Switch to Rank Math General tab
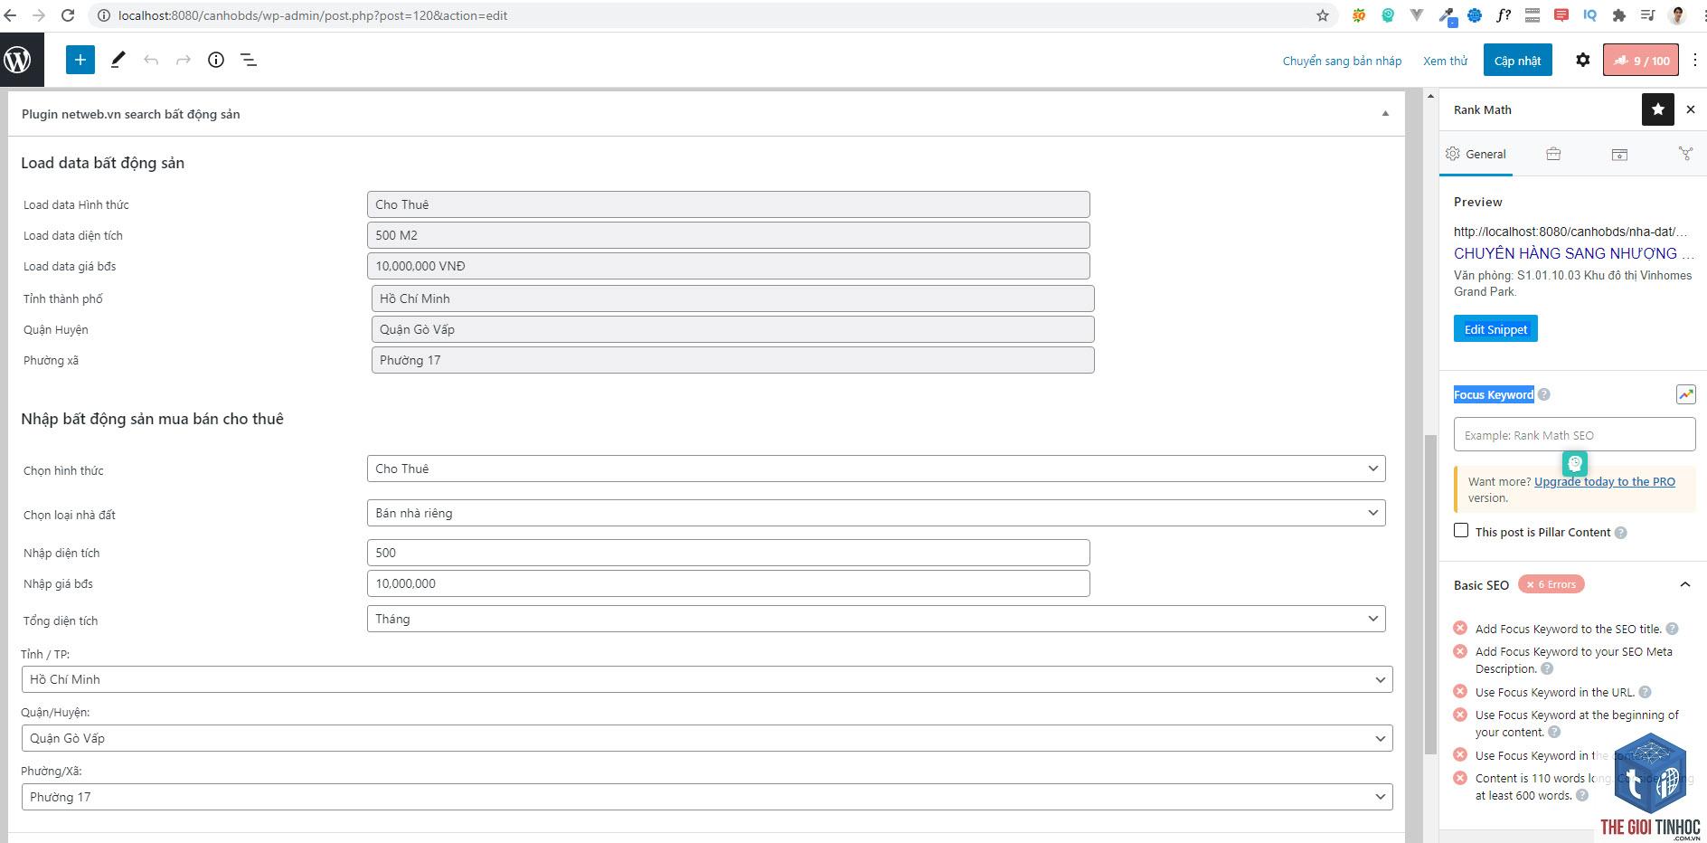 click(x=1476, y=154)
